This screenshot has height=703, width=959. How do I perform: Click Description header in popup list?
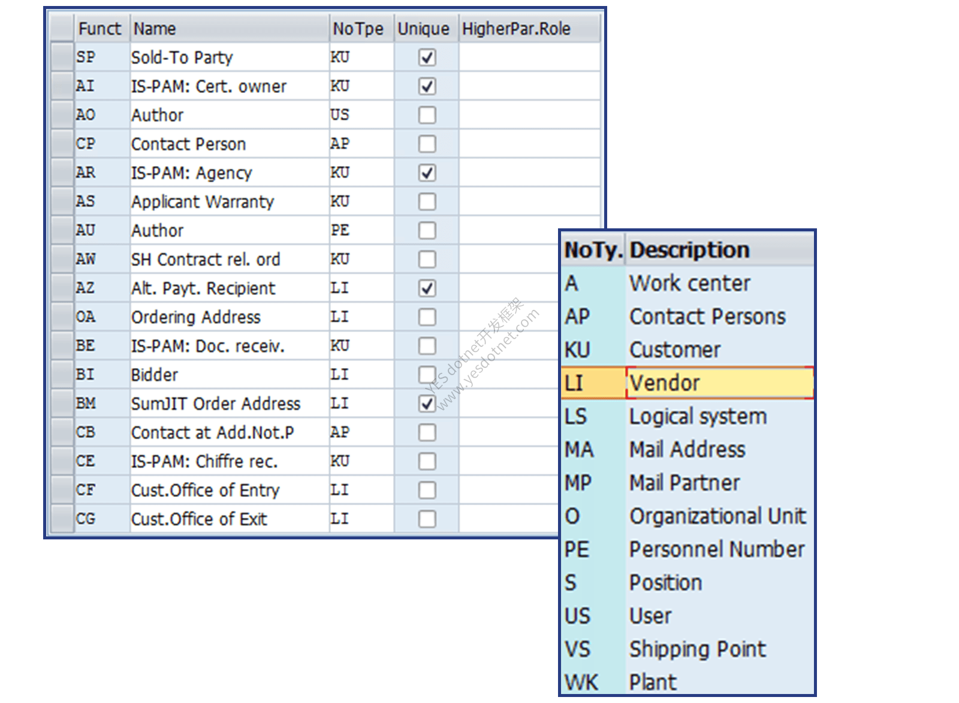pyautogui.click(x=719, y=249)
